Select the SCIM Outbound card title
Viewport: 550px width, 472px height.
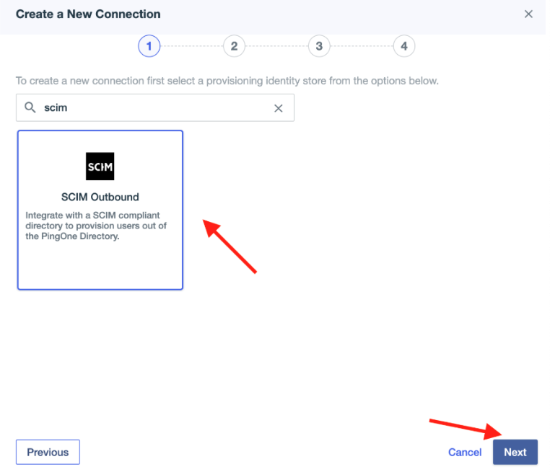coord(100,197)
